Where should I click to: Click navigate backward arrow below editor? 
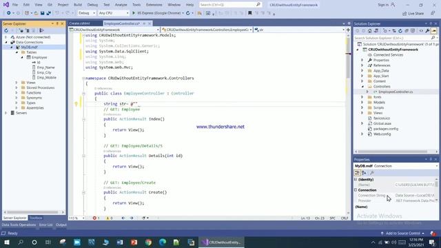123,218
